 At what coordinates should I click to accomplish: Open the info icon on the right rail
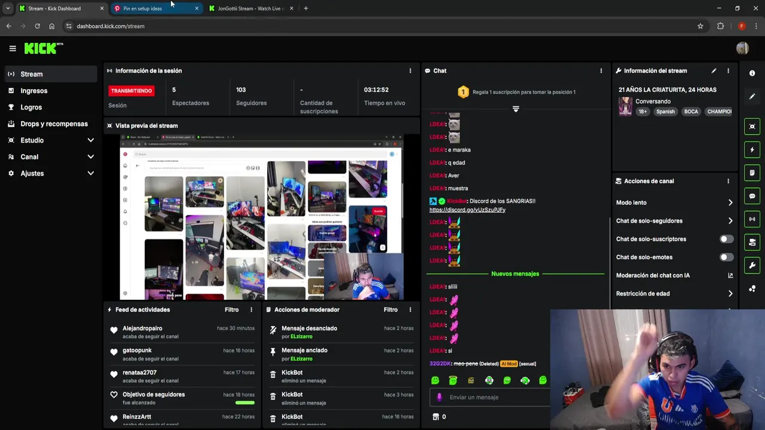(752, 73)
